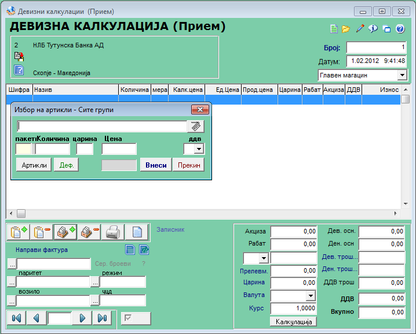Click the partner details icon beside Скопје

19,70
